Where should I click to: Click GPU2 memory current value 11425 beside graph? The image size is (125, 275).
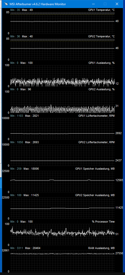tap(119, 208)
